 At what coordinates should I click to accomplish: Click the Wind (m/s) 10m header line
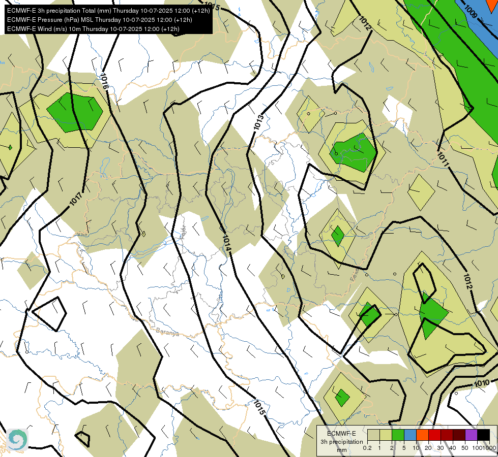93,29
